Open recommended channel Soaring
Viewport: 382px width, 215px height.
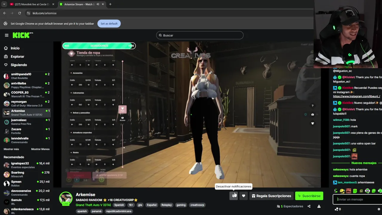(x=27, y=174)
